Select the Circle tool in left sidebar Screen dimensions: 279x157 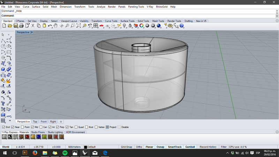tap(3, 46)
